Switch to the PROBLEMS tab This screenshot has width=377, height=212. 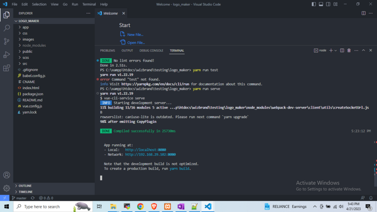tap(108, 51)
